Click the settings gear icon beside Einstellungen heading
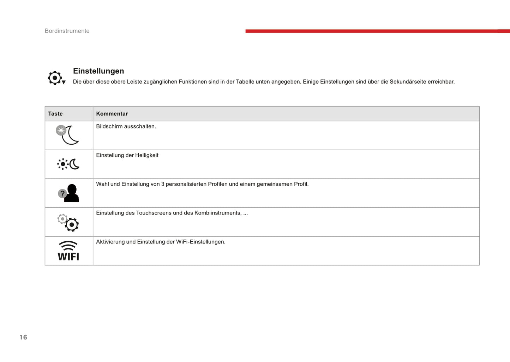This screenshot has width=510, height=362. tap(55, 78)
